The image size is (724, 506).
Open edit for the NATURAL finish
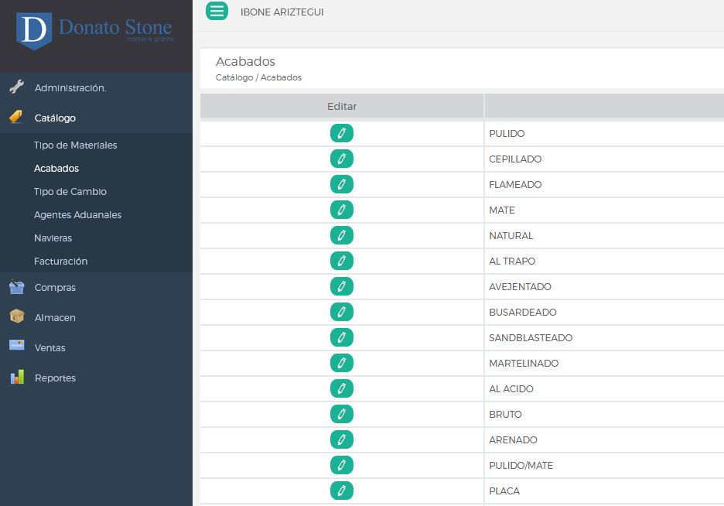341,235
